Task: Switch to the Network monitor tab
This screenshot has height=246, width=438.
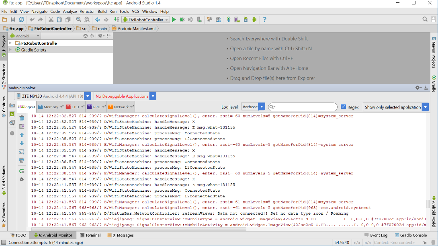Action: (121, 107)
